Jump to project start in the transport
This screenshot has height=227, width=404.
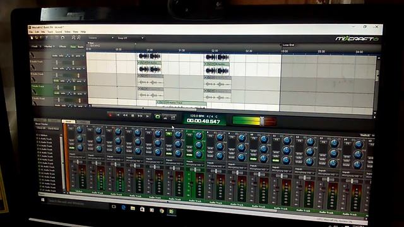(x=118, y=115)
